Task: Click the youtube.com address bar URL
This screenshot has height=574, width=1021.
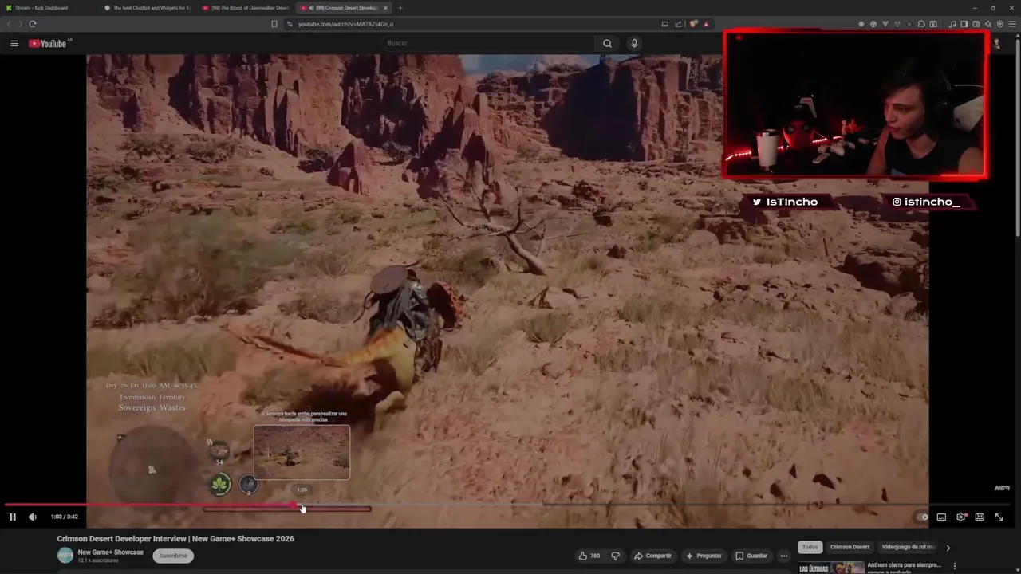Action: coord(346,24)
